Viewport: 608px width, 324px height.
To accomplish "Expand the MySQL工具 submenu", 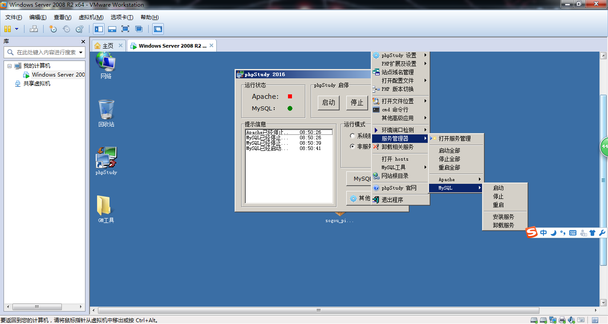I will [x=401, y=167].
